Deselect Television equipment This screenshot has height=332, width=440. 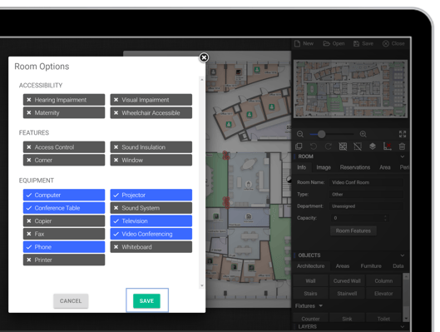(x=151, y=221)
